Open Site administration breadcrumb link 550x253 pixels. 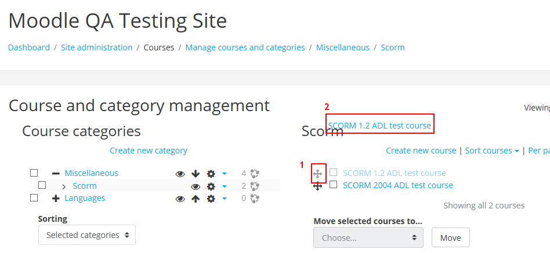97,47
